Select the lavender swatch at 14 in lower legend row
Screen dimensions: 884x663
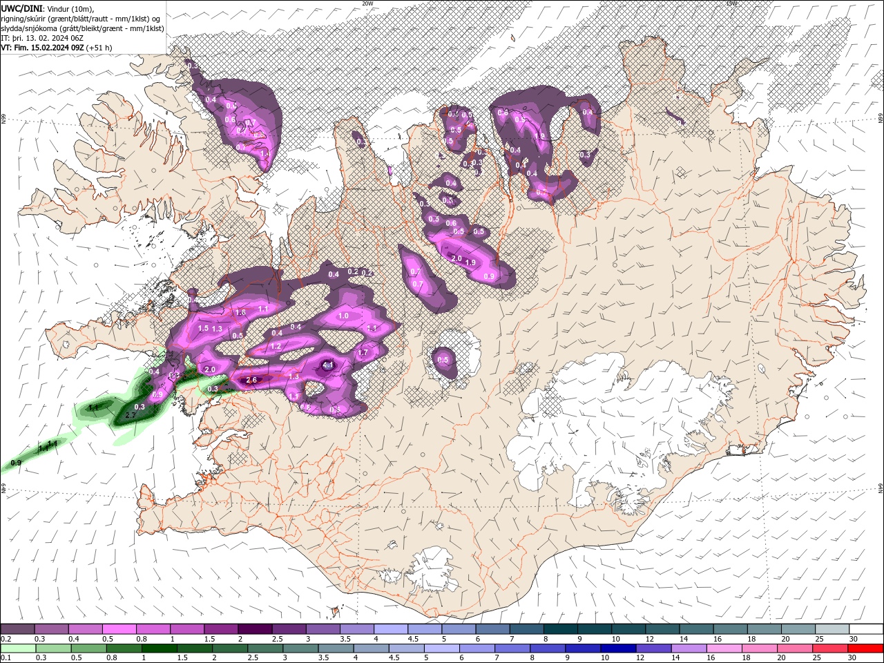pyautogui.click(x=689, y=648)
